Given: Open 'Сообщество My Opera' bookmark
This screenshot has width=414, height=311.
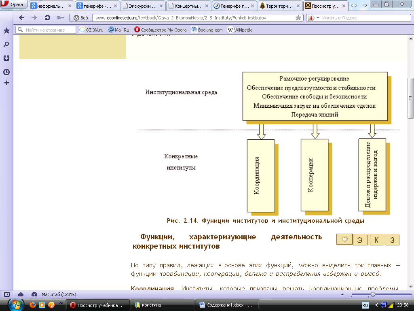Looking at the screenshot, I should click(160, 30).
